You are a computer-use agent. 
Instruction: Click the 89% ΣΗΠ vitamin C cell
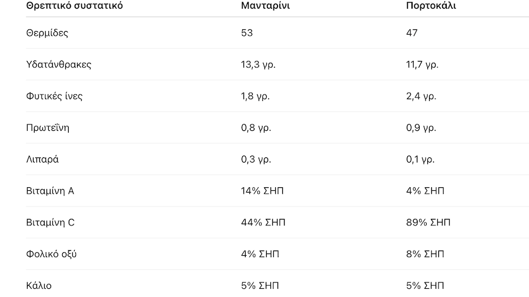point(428,223)
